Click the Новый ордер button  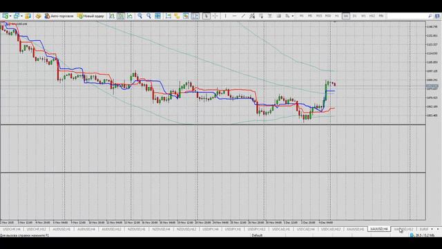(x=90, y=16)
